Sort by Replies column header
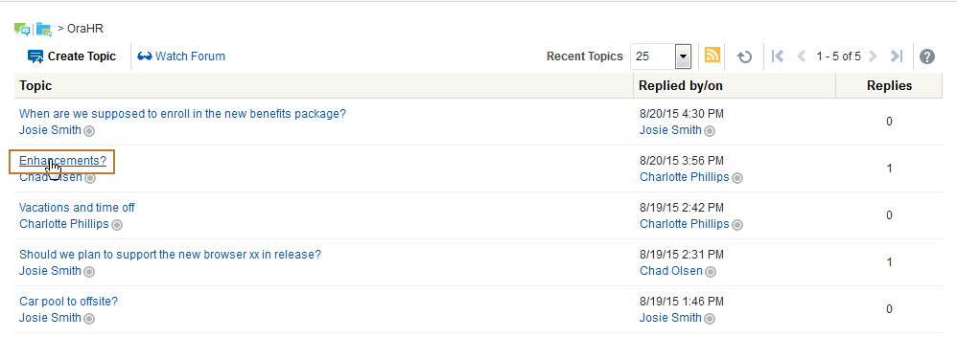 pos(889,86)
